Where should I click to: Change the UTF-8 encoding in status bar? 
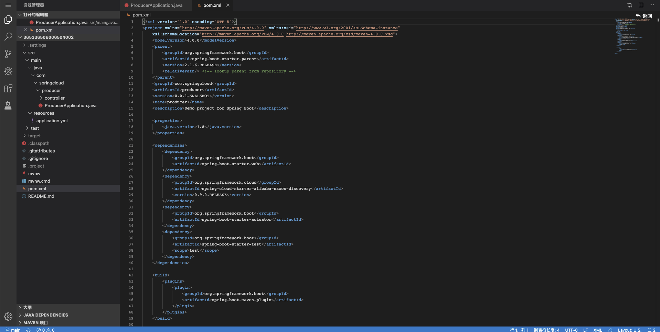tap(571, 330)
